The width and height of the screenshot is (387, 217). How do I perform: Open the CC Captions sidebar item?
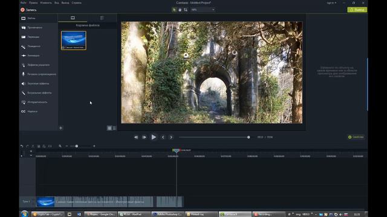tap(39, 112)
